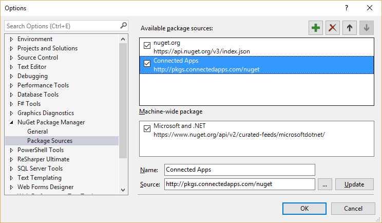Click the search magnifier icon
This screenshot has width=382, height=223.
click(123, 25)
